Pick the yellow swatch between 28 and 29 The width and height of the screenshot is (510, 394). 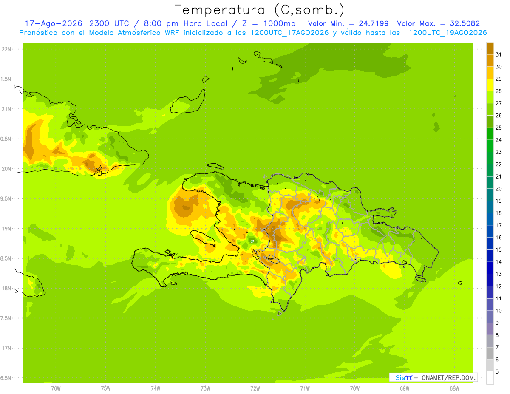(x=490, y=85)
